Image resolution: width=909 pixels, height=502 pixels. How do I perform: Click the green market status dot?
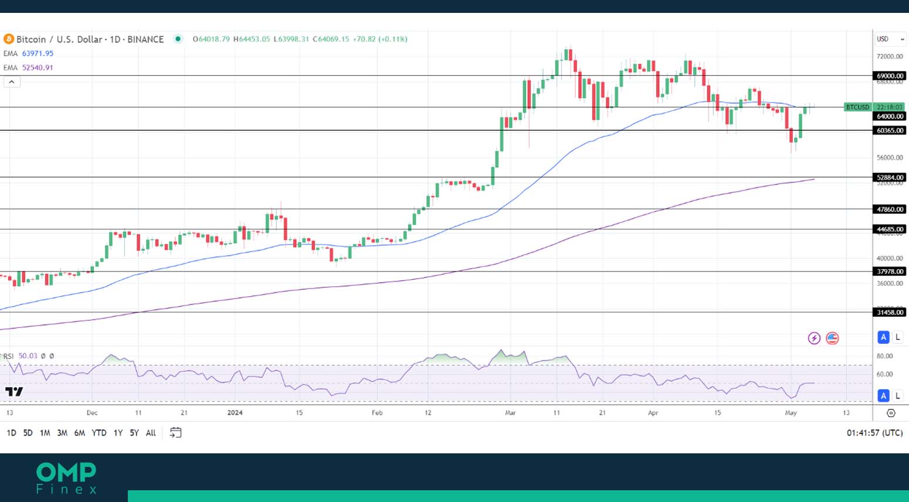point(178,39)
